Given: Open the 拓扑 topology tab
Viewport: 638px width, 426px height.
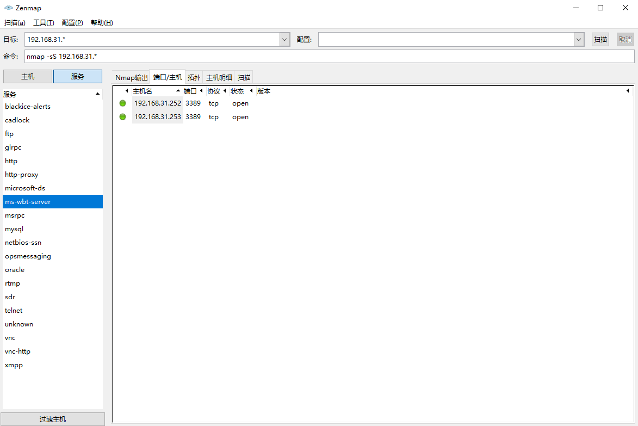Looking at the screenshot, I should (x=194, y=77).
